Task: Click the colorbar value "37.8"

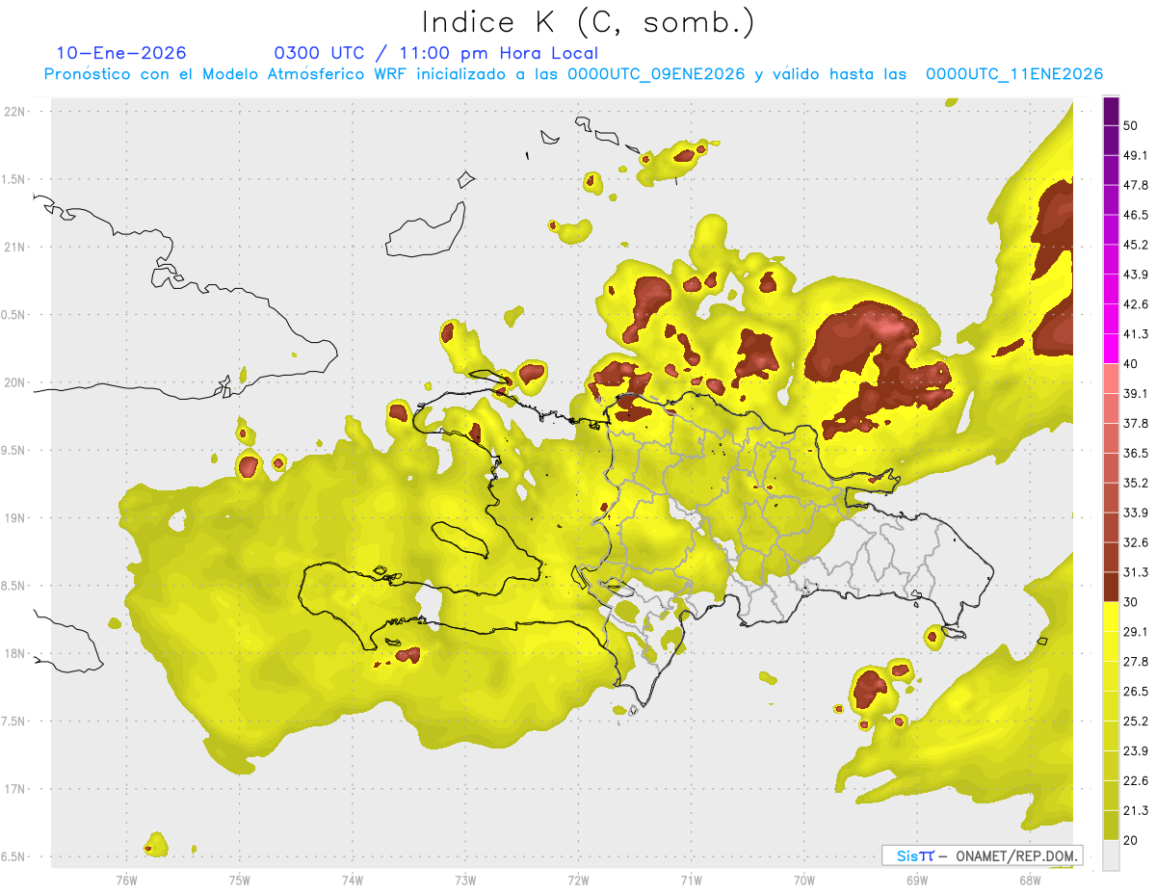Action: 1136,423
